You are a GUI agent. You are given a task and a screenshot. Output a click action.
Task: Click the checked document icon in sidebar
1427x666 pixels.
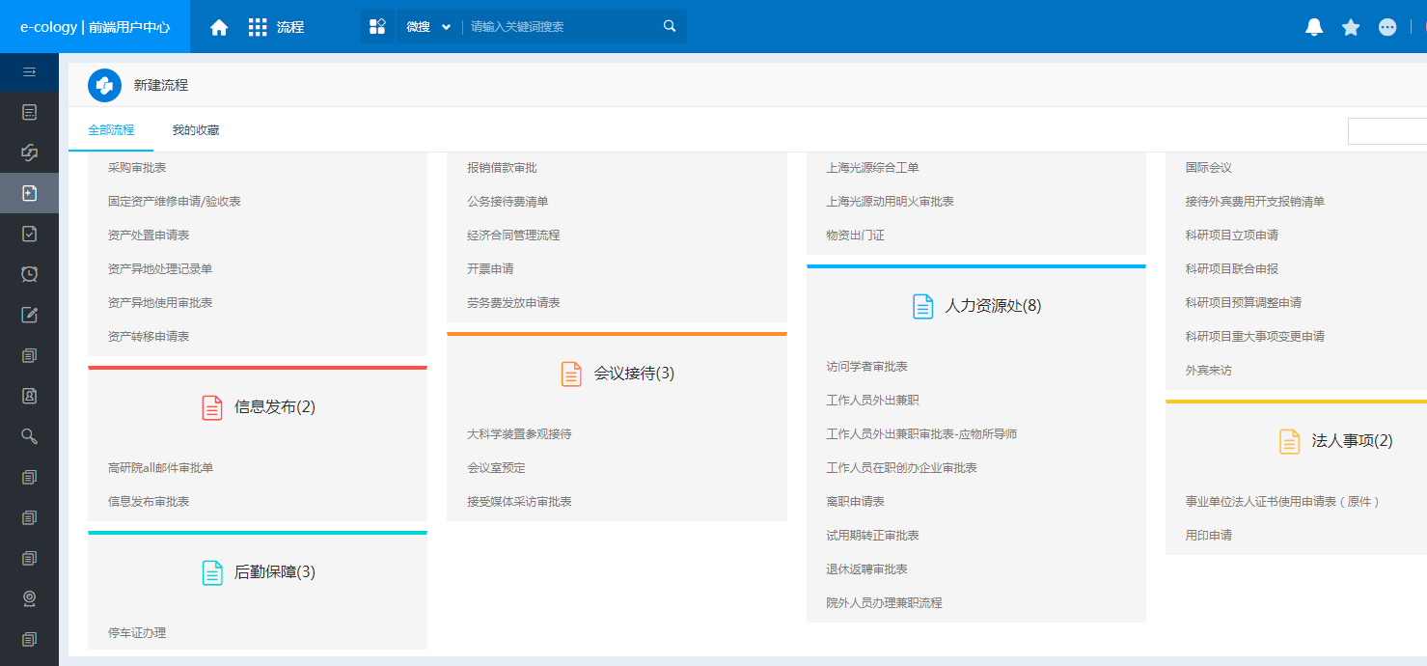click(29, 234)
